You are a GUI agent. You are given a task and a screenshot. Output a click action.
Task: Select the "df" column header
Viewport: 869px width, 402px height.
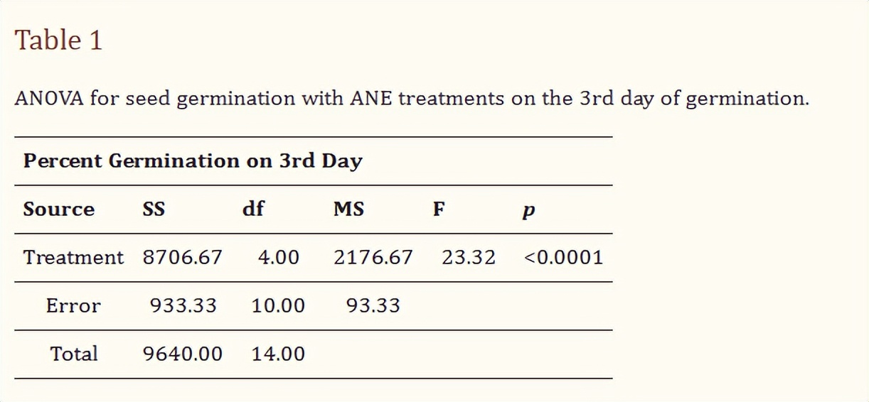pos(254,210)
